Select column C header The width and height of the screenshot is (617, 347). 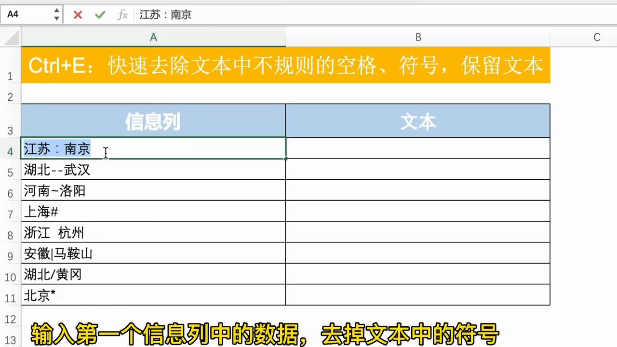[x=597, y=37]
